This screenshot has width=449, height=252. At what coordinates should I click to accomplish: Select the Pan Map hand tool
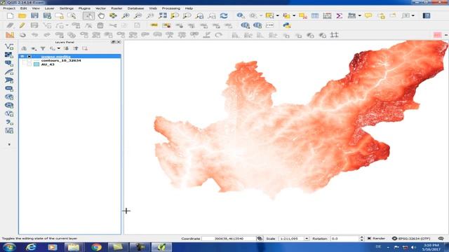(x=101, y=15)
